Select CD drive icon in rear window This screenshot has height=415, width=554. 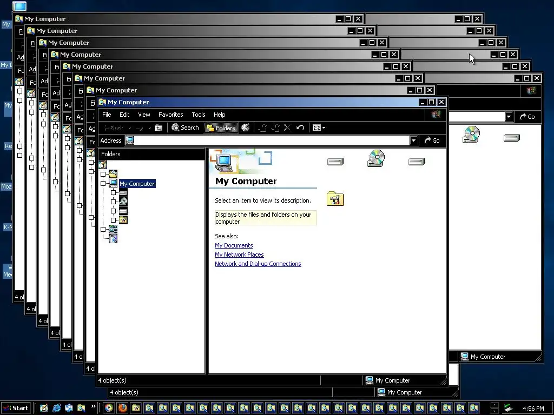point(471,135)
